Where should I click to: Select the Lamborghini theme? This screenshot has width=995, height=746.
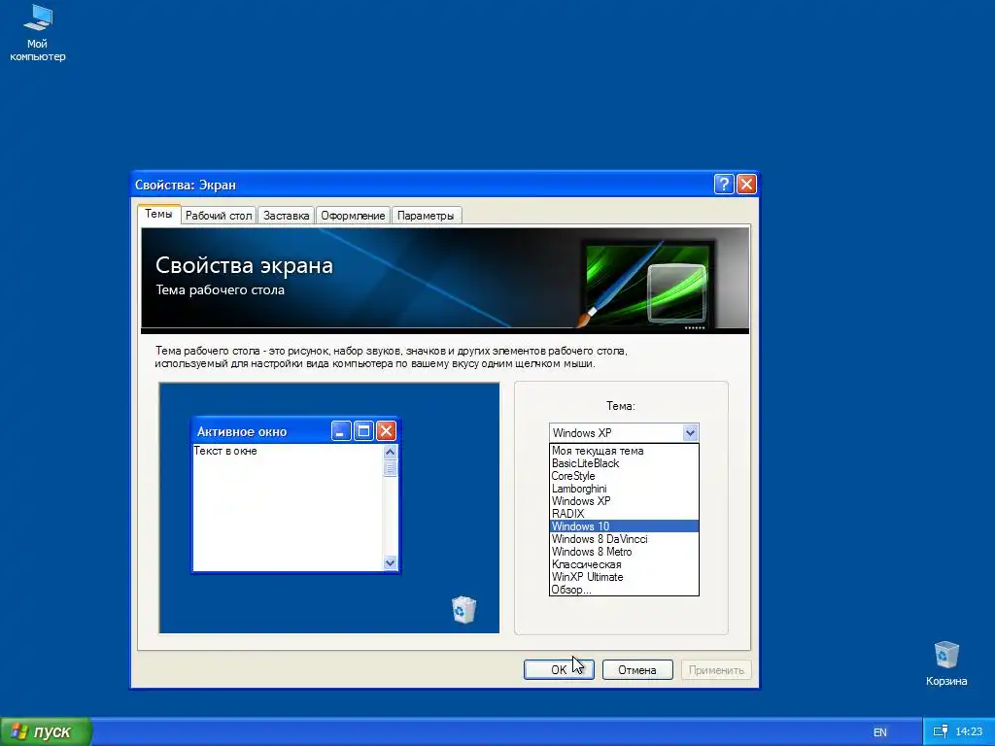624,489
